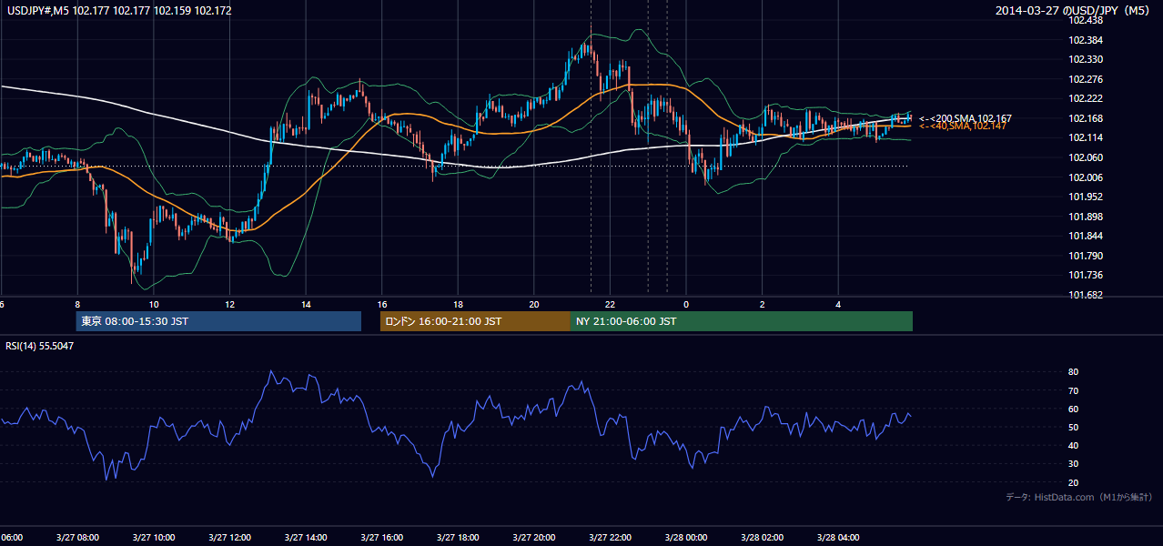Click price axis value 101.952
1163x546 pixels.
pyautogui.click(x=1085, y=197)
